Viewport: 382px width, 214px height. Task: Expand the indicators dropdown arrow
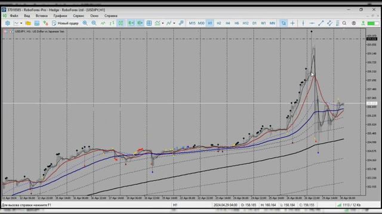163,23
